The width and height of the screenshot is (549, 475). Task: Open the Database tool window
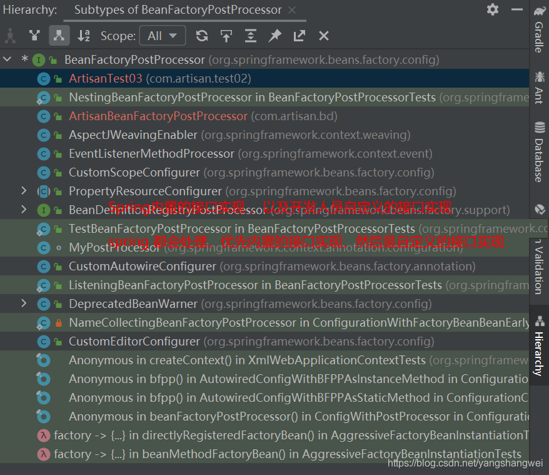538,152
